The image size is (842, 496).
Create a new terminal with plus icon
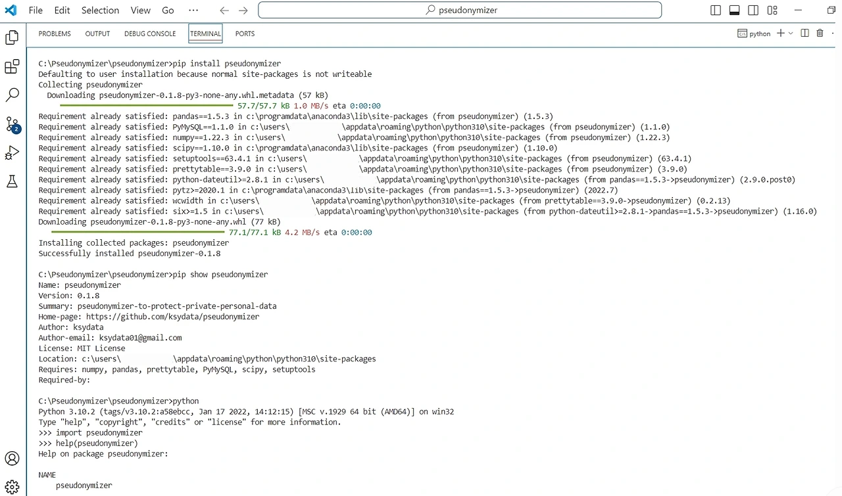781,34
